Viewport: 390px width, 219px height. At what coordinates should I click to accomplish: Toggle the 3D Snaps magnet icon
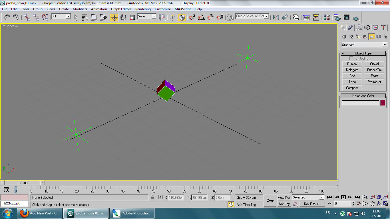click(x=192, y=17)
